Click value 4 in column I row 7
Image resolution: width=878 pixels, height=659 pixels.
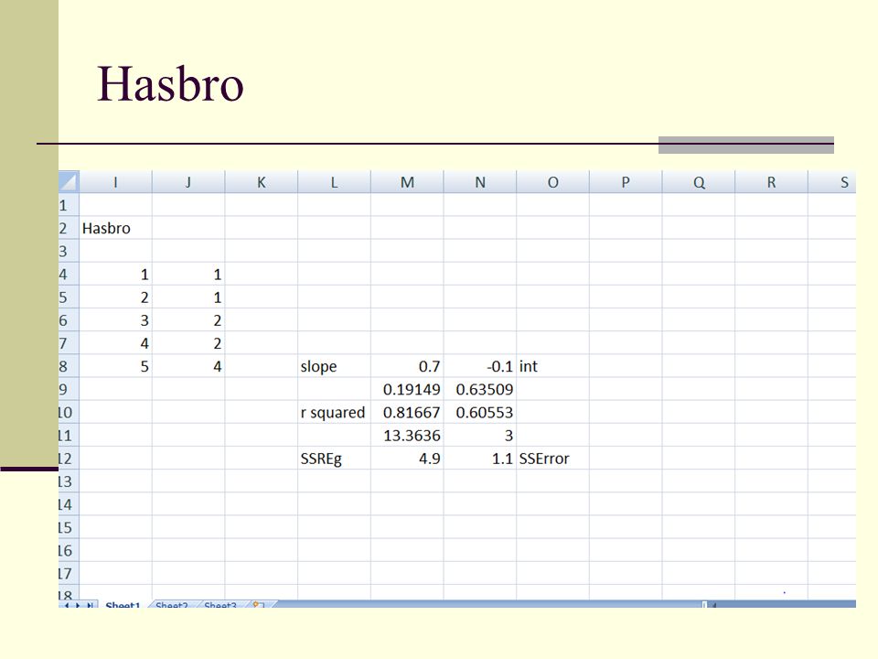click(x=115, y=343)
